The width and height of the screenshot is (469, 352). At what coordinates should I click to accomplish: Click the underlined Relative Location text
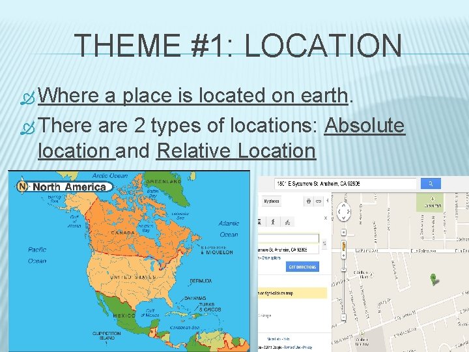(236, 151)
